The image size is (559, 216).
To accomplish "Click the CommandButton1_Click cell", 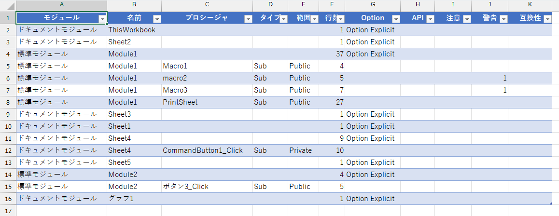I will (x=207, y=150).
